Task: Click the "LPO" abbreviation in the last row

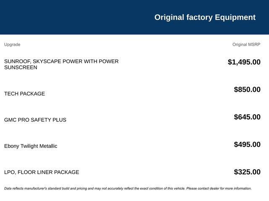Action: tap(9, 172)
